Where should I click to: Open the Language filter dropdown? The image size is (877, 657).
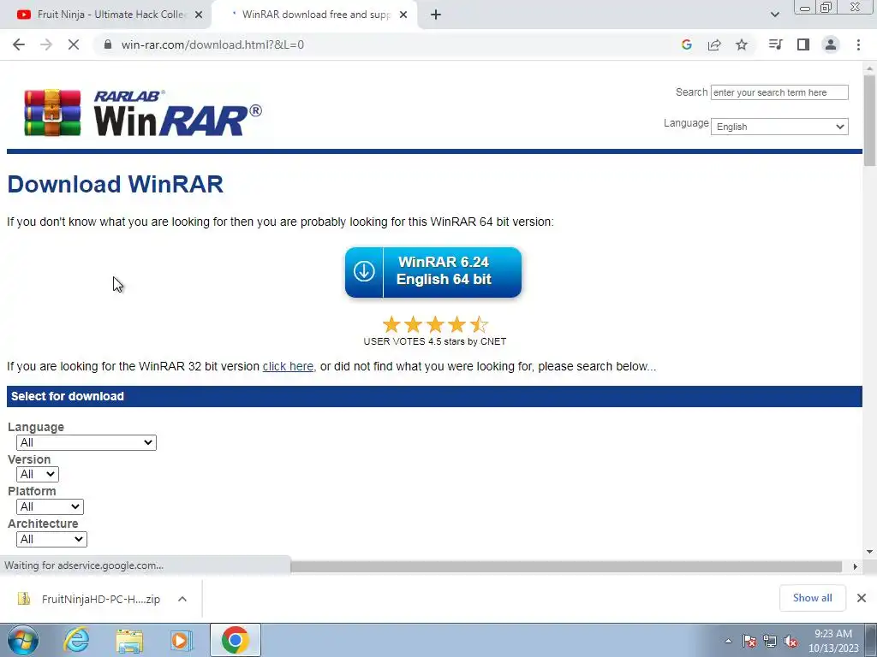pos(87,442)
